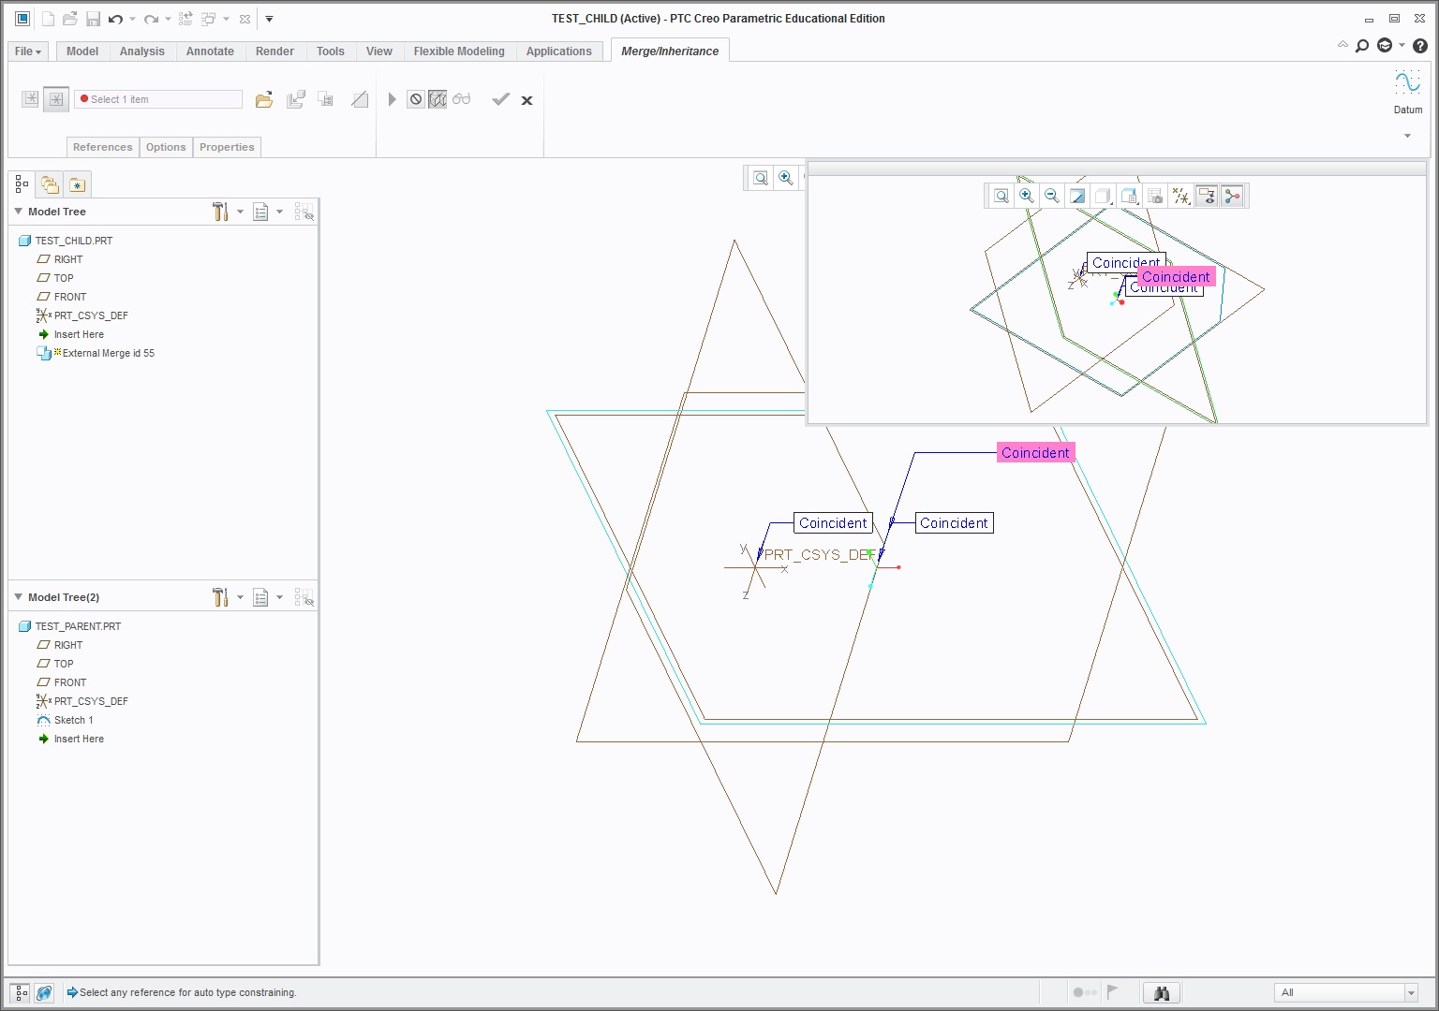Viewport: 1439px width, 1011px height.
Task: Click the Regenerate icon in quick access toolbar
Action: point(185,19)
